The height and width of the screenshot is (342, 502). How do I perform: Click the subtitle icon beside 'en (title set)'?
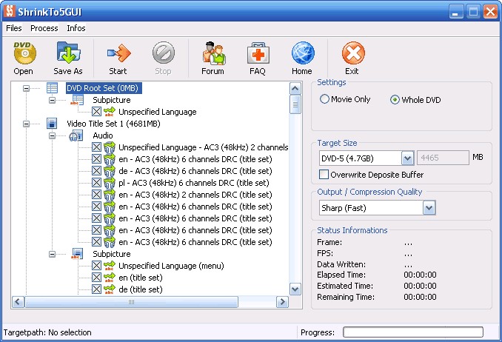[x=109, y=278]
